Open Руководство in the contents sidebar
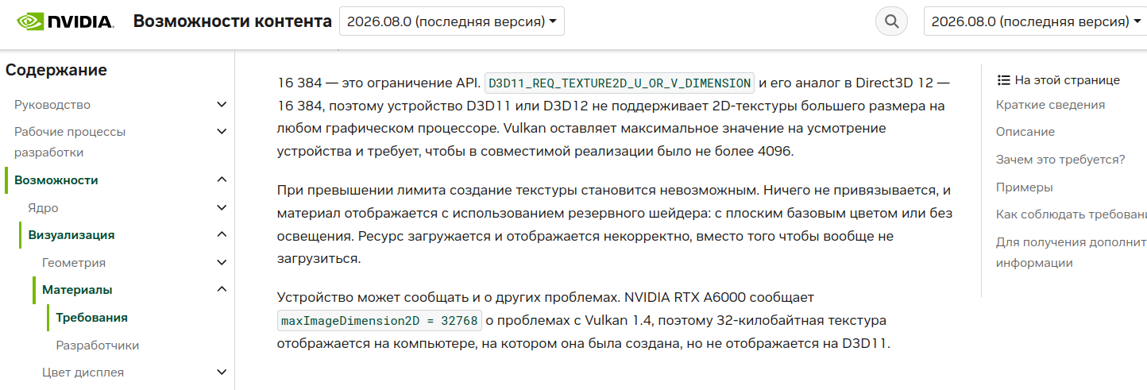The height and width of the screenshot is (390, 1147). click(52, 105)
